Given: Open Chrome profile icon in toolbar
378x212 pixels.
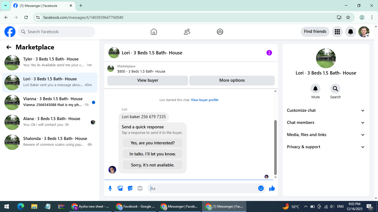Looking at the screenshot, I should point(362,17).
